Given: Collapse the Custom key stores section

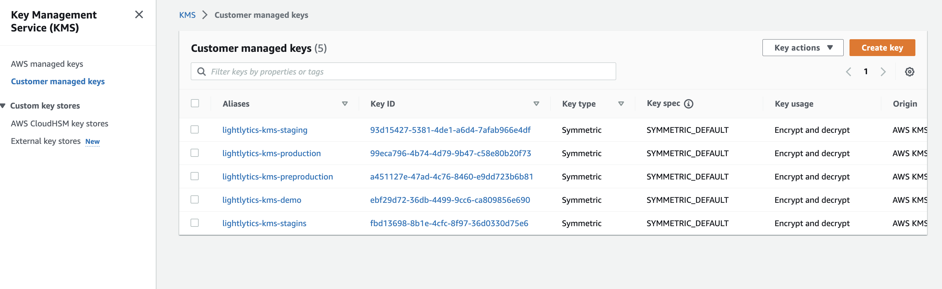Looking at the screenshot, I should [x=3, y=106].
